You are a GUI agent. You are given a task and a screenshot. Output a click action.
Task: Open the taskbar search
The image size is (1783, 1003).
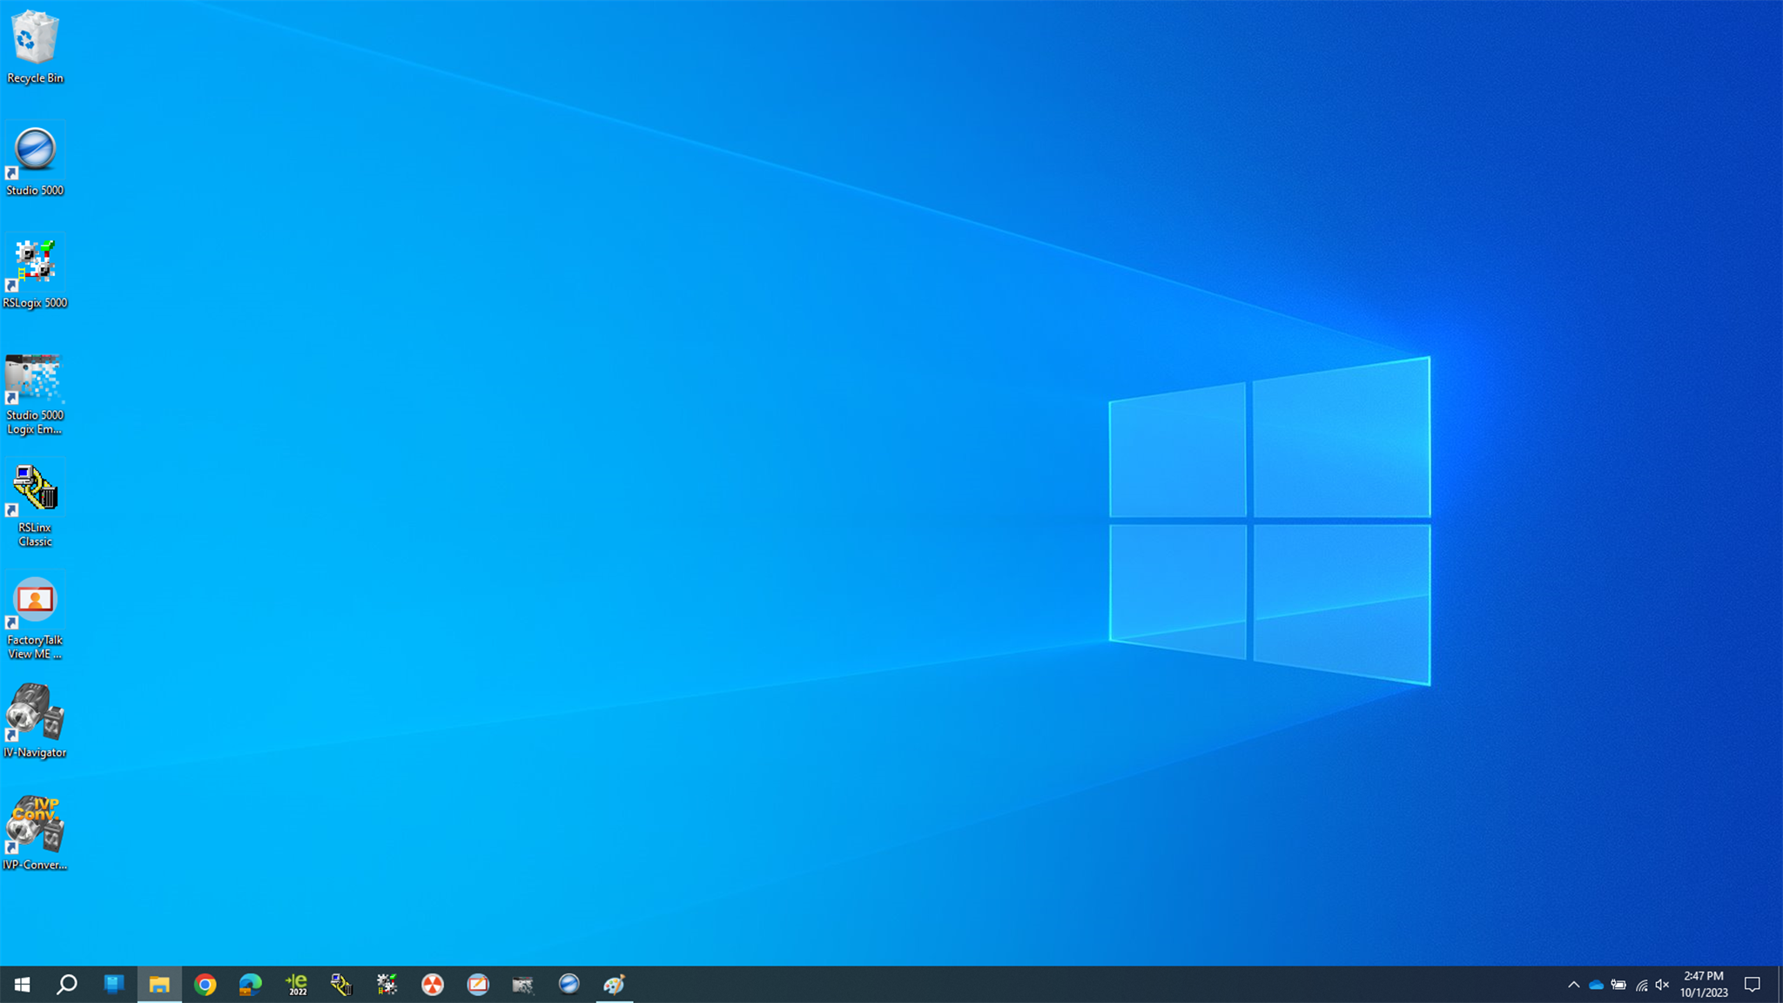67,985
